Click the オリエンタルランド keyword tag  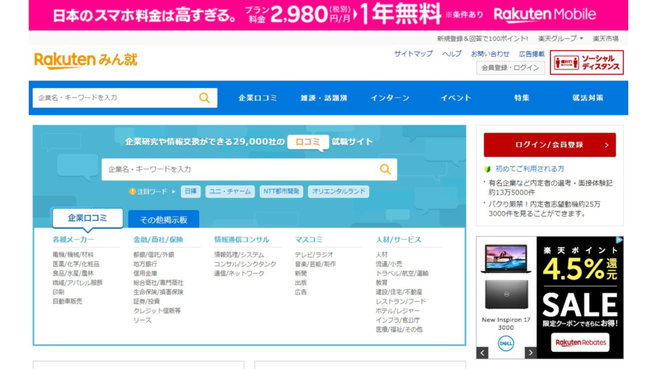point(338,191)
